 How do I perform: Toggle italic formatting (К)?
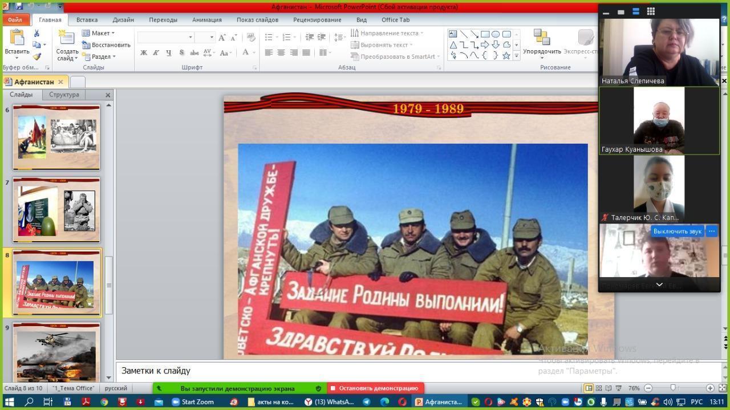coord(156,52)
